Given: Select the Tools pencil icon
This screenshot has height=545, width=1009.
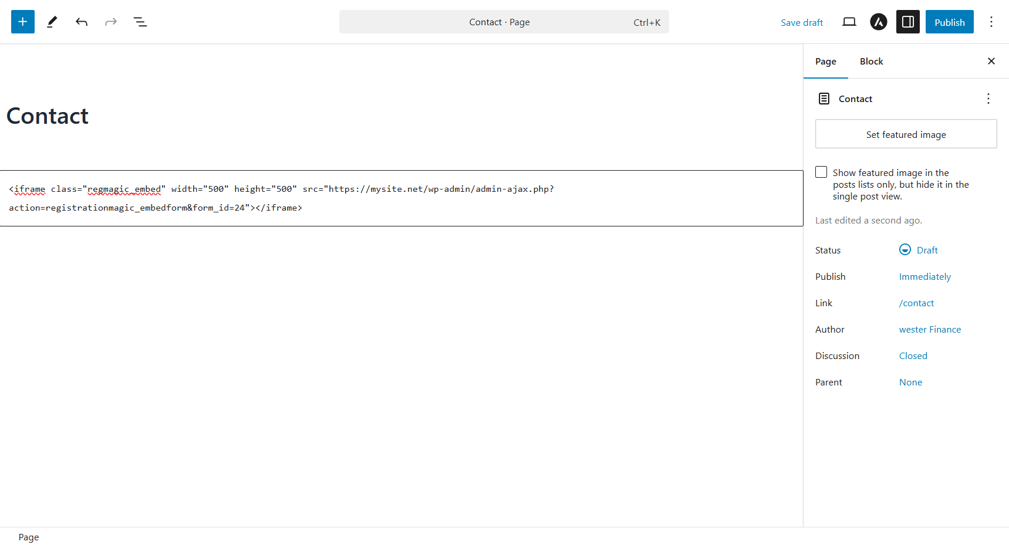Looking at the screenshot, I should tap(52, 22).
